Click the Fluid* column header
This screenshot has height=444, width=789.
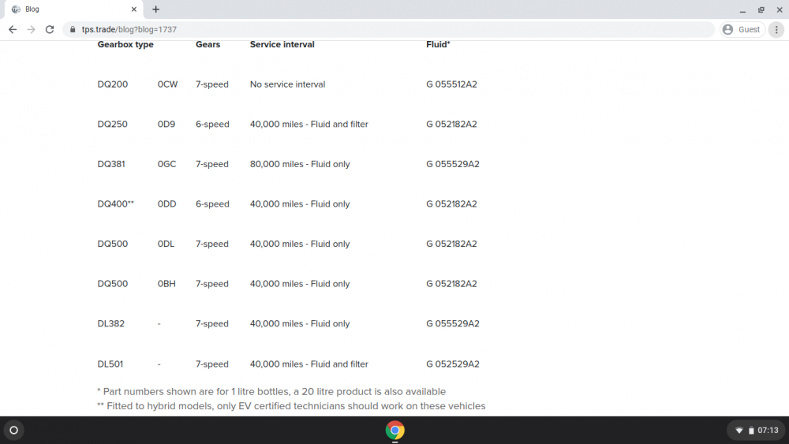click(x=438, y=44)
